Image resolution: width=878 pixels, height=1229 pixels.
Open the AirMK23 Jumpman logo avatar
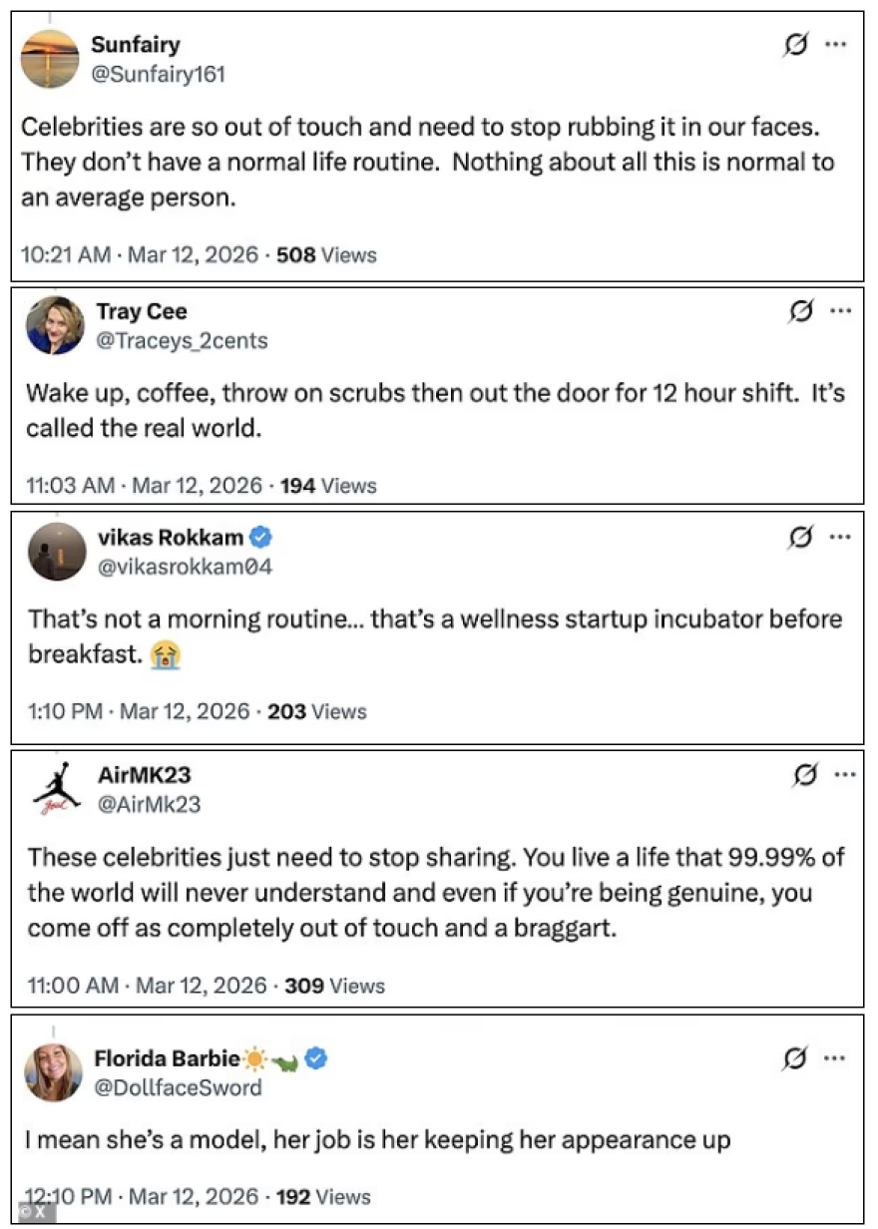click(x=56, y=790)
